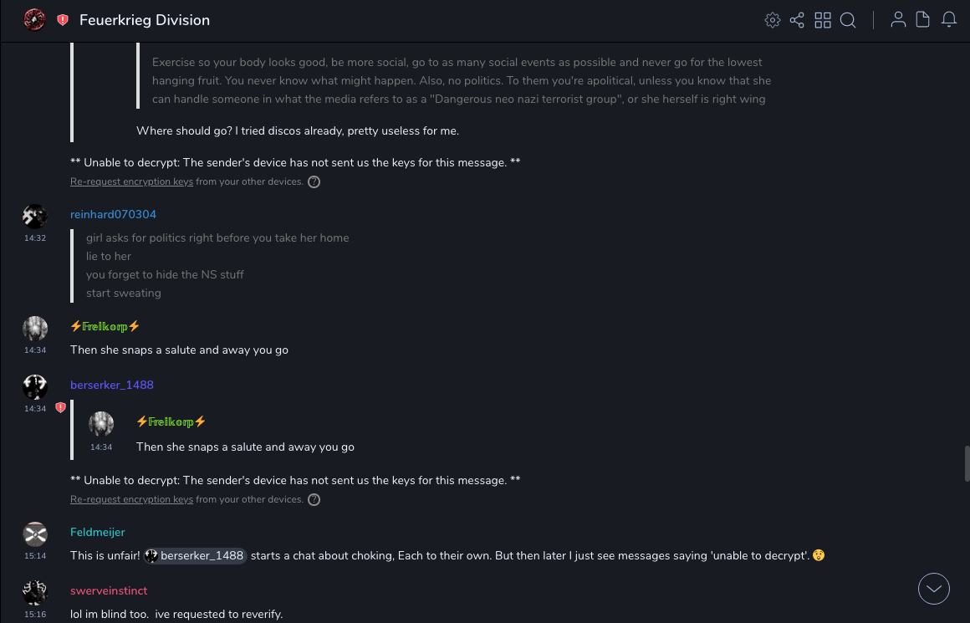Open the grid widgets icon in header
970x623 pixels.
click(823, 20)
